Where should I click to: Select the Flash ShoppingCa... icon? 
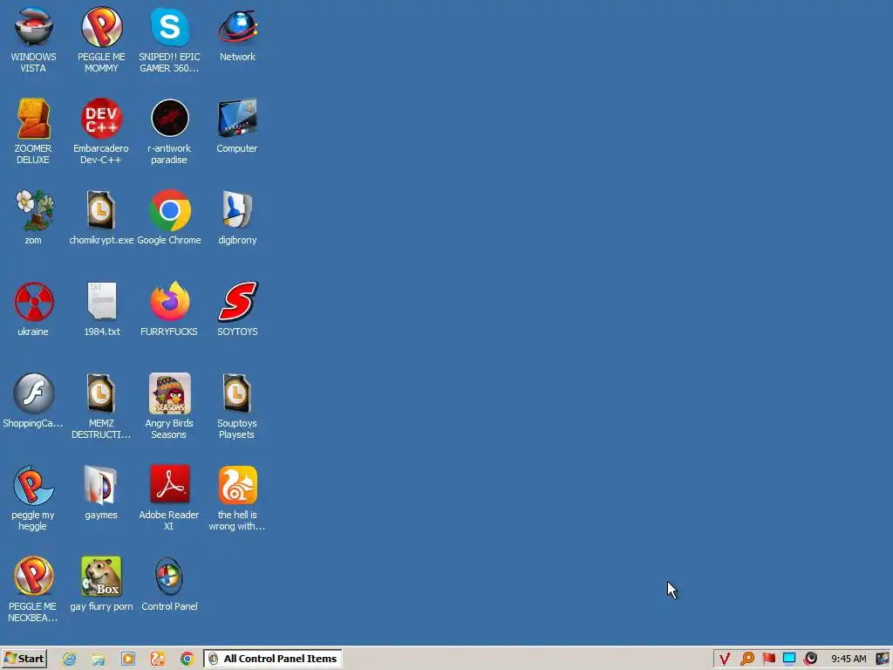(x=33, y=400)
